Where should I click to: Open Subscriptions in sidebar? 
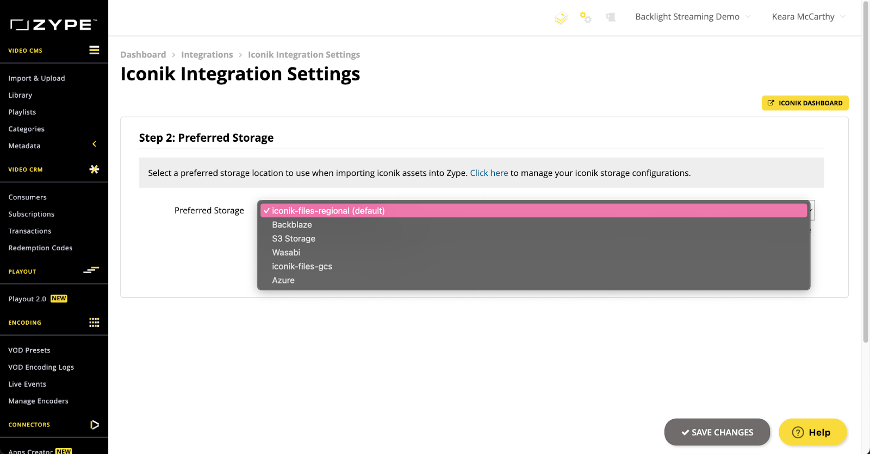pos(32,214)
